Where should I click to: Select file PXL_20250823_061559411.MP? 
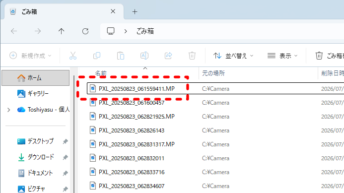(x=137, y=89)
